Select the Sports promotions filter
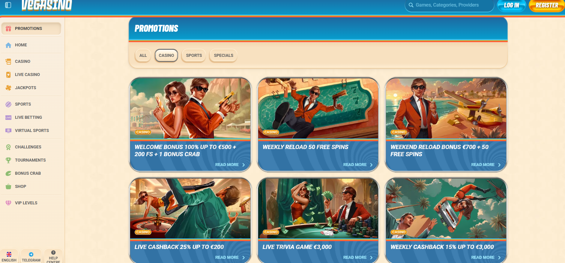The height and width of the screenshot is (263, 565). tap(194, 55)
